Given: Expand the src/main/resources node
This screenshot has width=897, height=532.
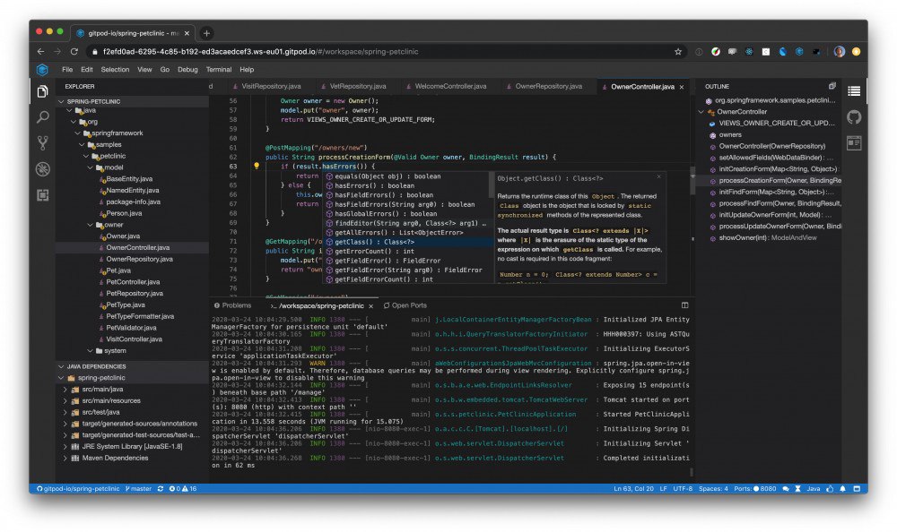Looking at the screenshot, I should click(x=65, y=400).
